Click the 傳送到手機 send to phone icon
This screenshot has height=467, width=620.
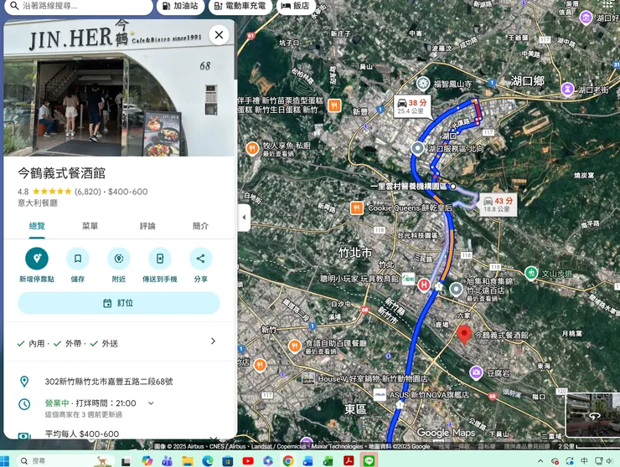pos(160,259)
